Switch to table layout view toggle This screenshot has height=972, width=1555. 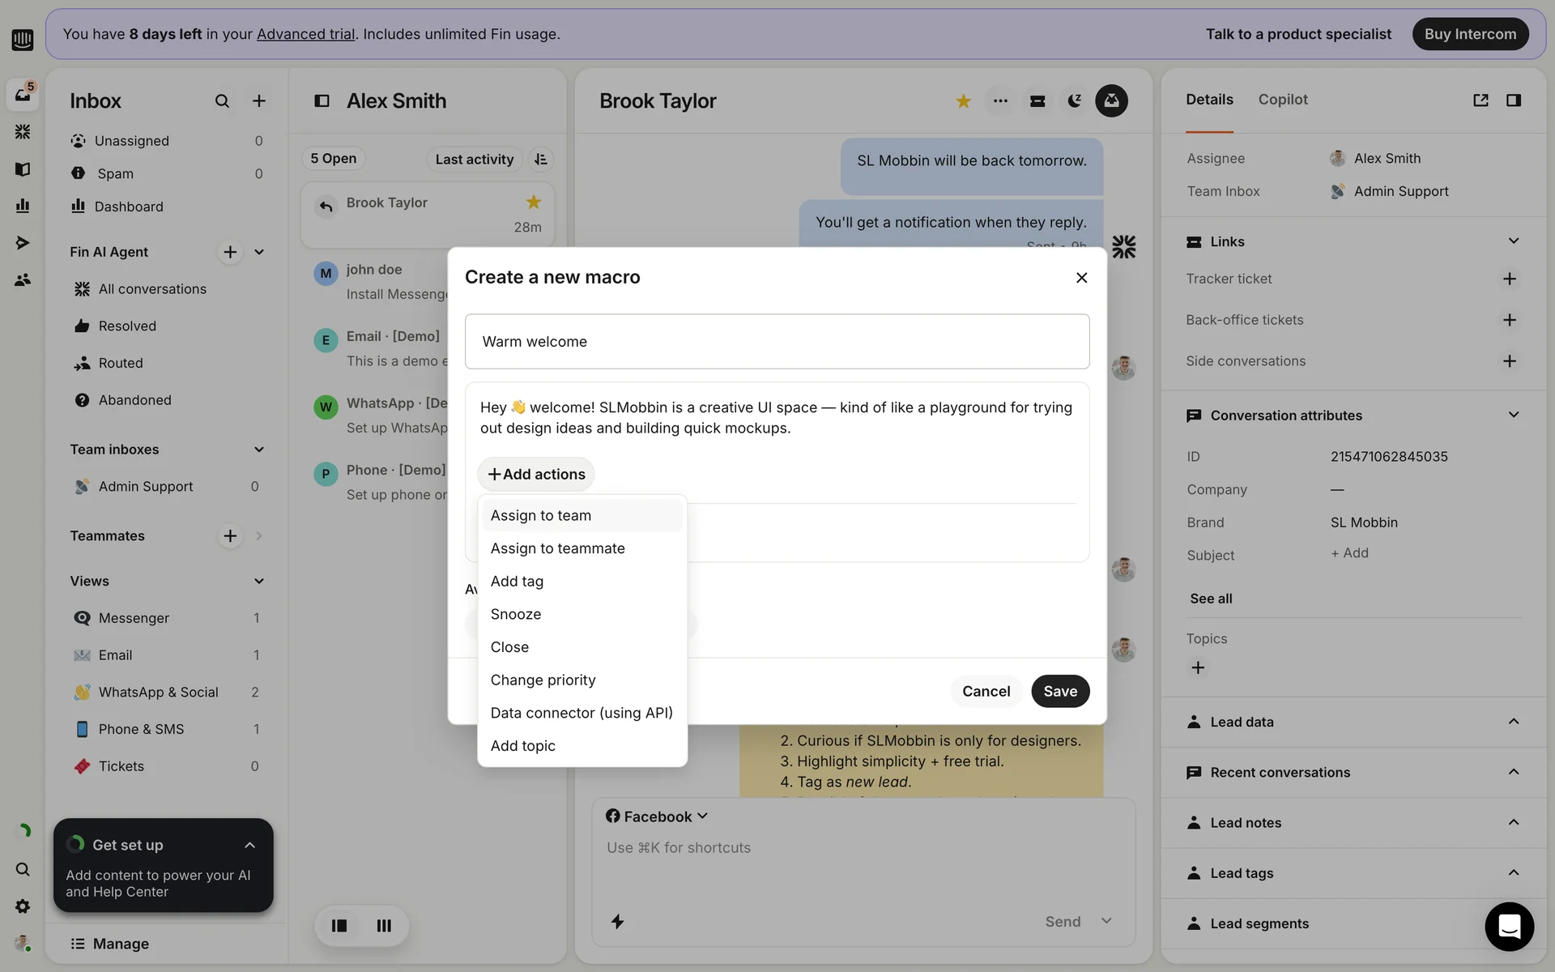pos(384,925)
